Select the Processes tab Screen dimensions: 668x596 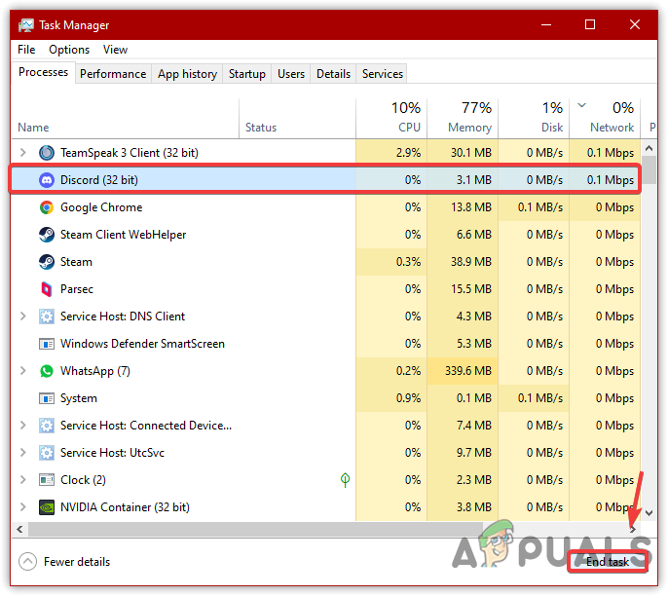point(43,72)
